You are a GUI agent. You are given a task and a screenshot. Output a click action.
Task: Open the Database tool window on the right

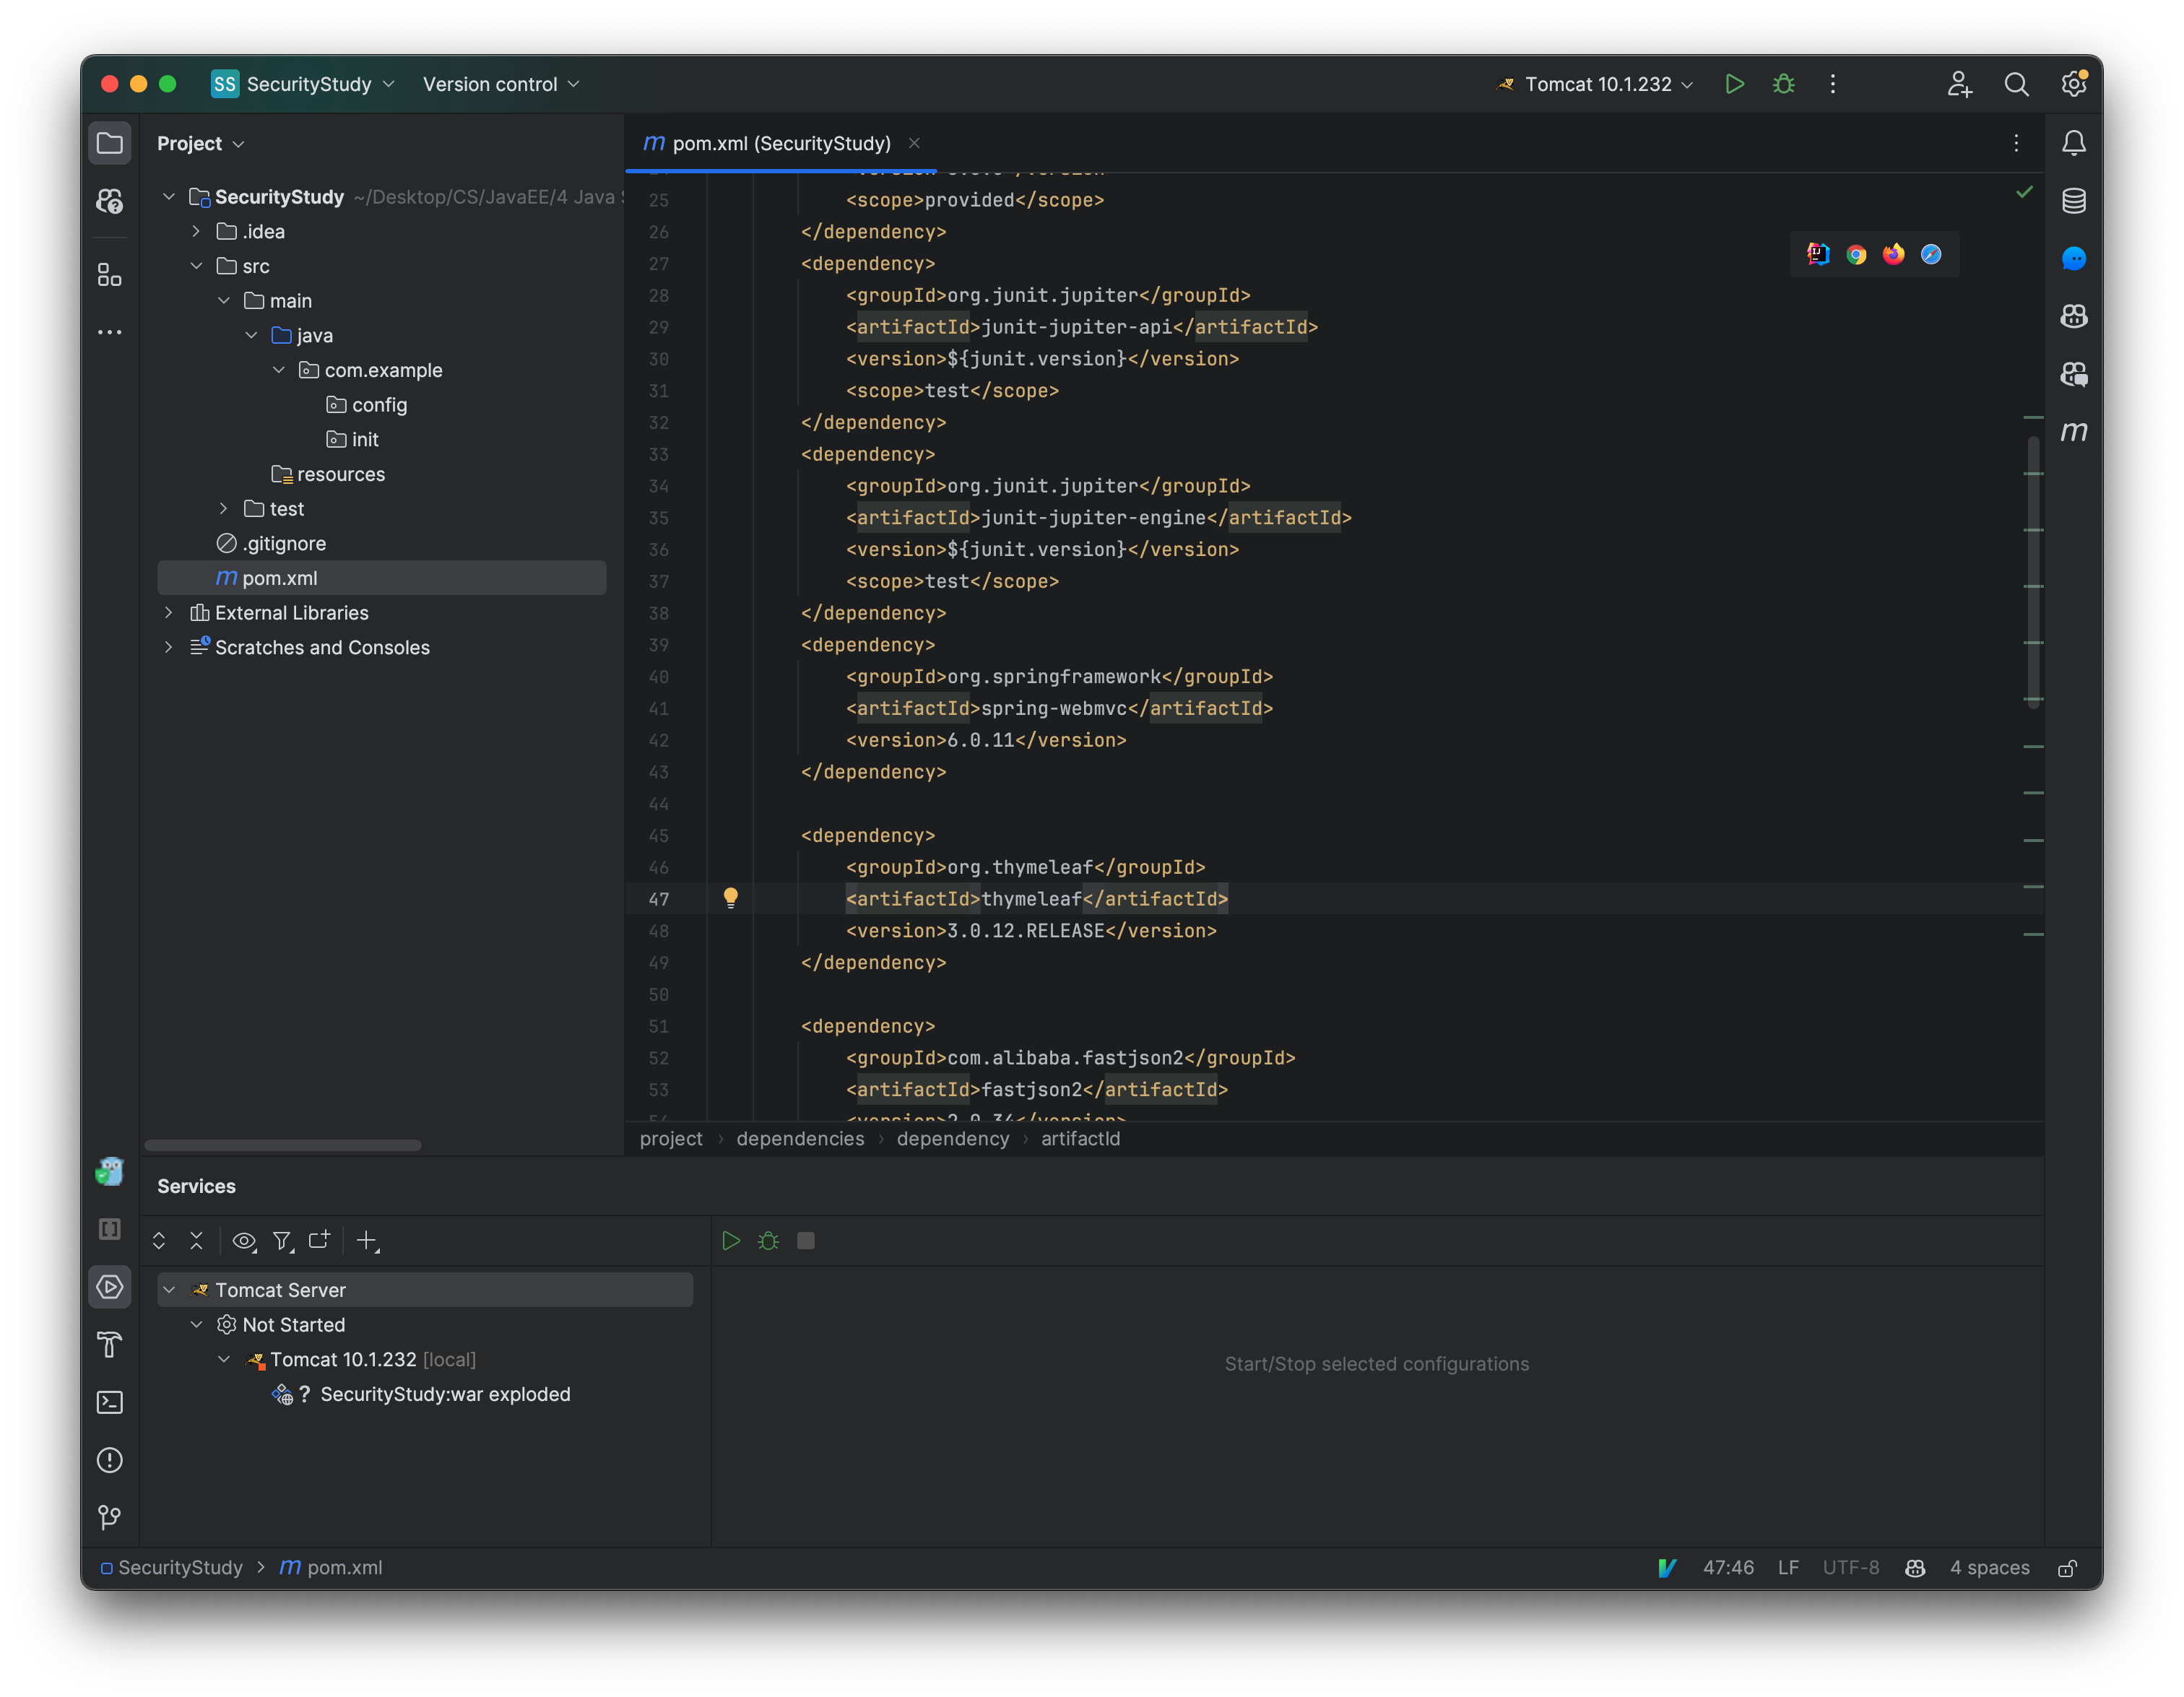(2074, 200)
